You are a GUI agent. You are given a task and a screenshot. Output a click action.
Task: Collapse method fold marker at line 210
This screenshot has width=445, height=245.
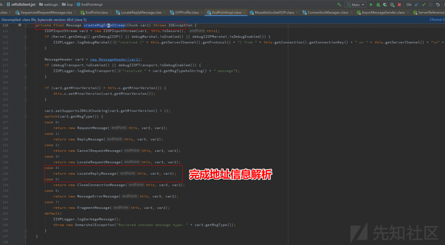[25, 25]
